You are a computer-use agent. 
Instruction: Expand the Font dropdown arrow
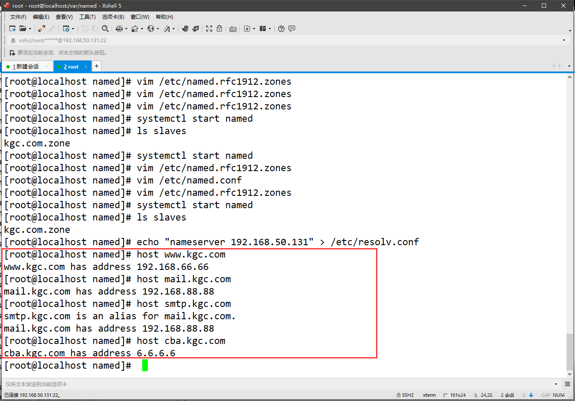coord(173,29)
